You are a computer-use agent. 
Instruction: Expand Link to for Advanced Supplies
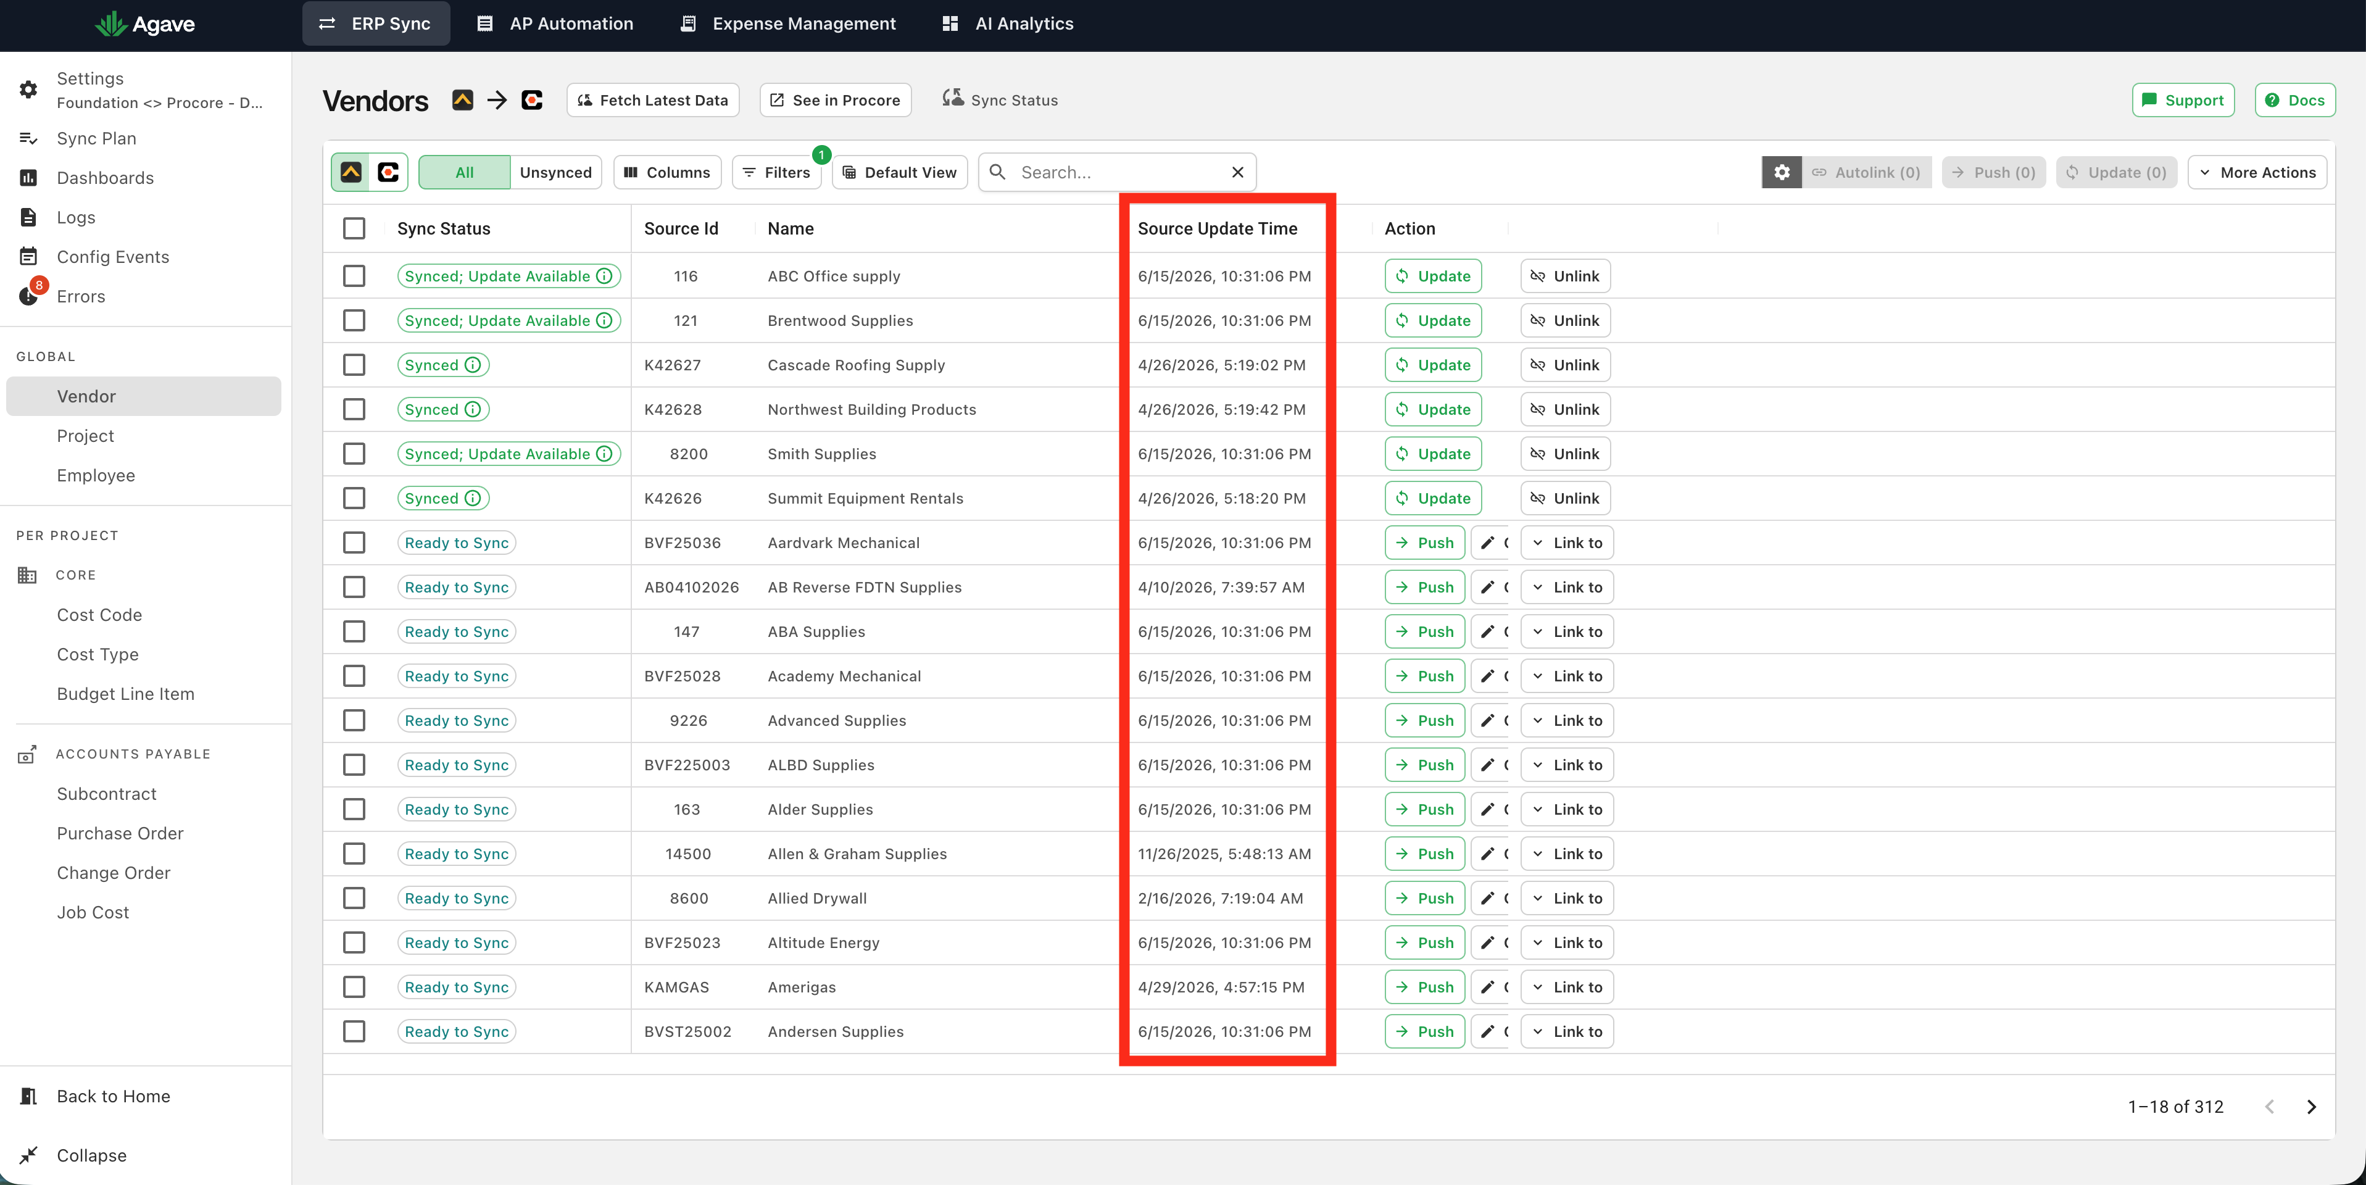1566,720
